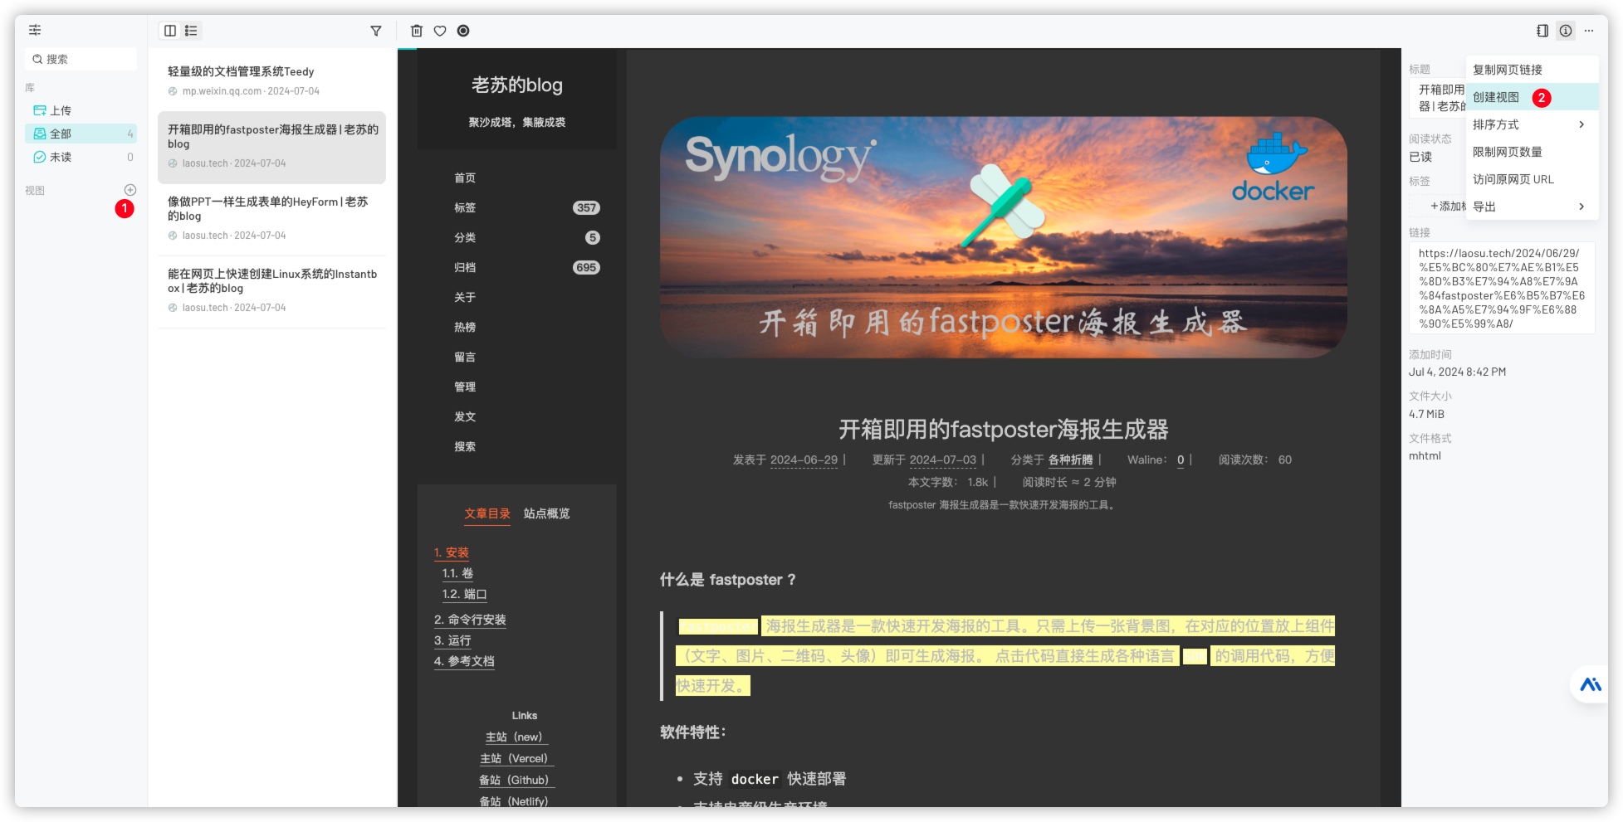Add a new view with plus icon
The image size is (1623, 822).
[130, 190]
